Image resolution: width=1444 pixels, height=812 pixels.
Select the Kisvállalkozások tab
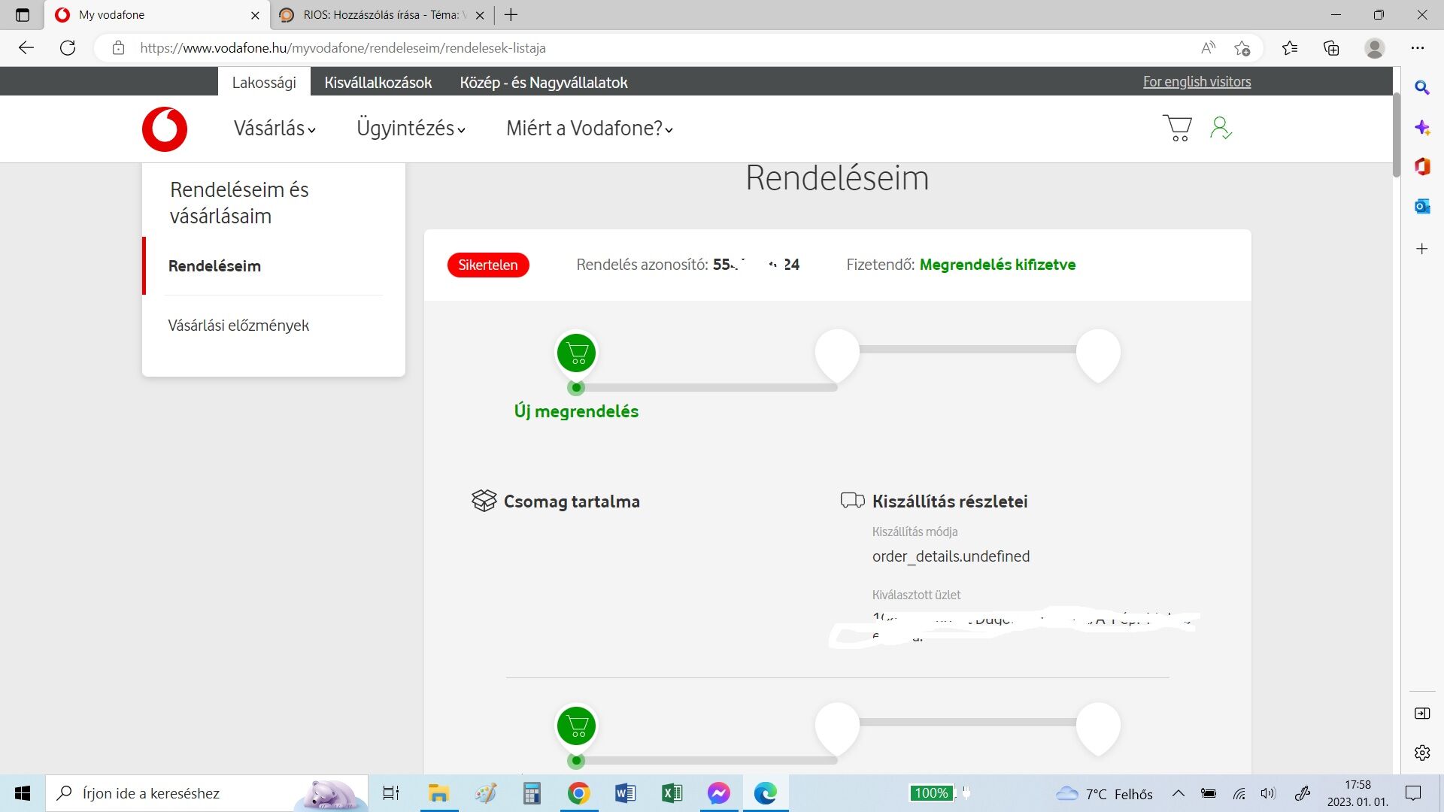pyautogui.click(x=378, y=82)
